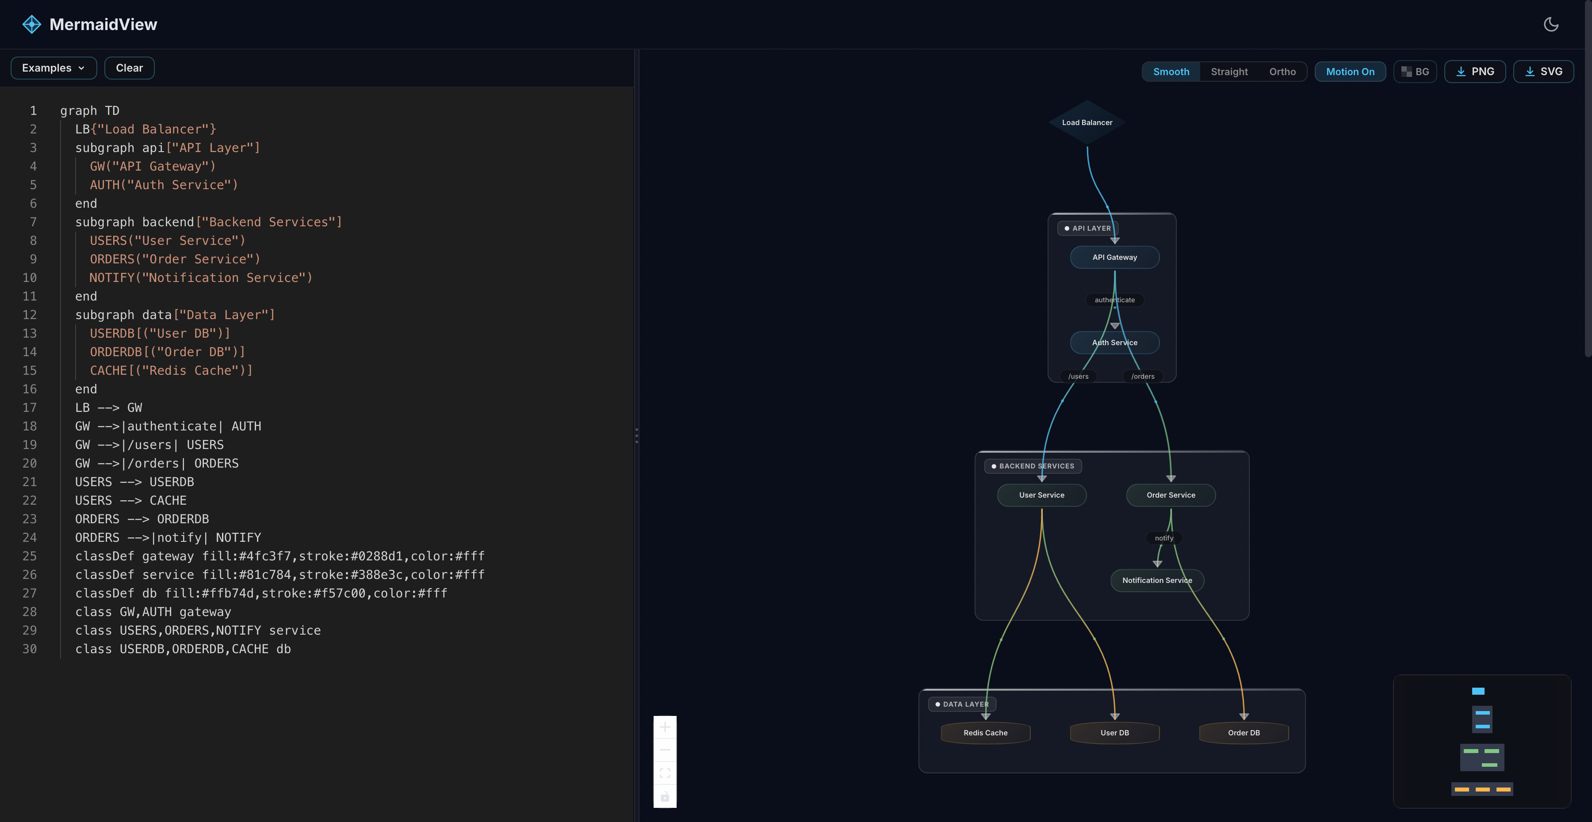Viewport: 1592px width, 822px height.
Task: Toggle the canvas interactivity lock icon
Action: (665, 797)
